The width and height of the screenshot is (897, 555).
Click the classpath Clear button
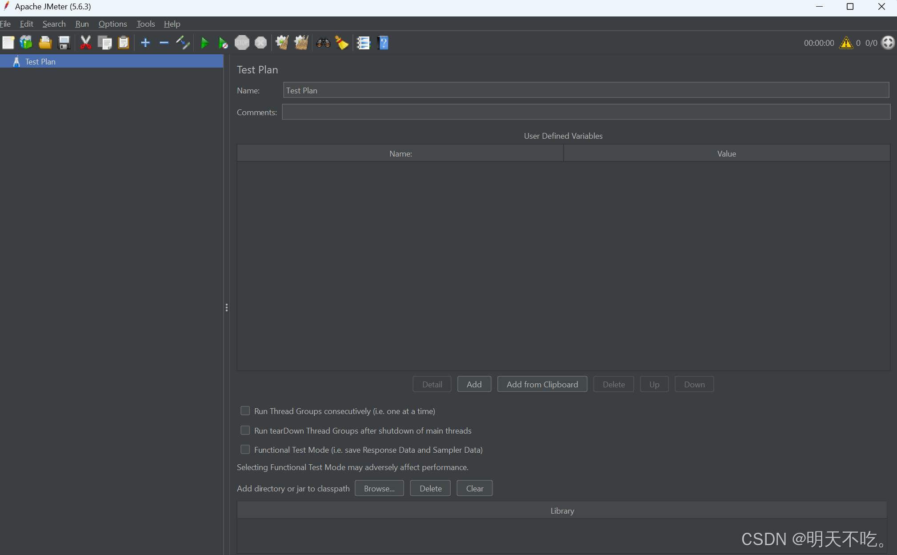475,488
